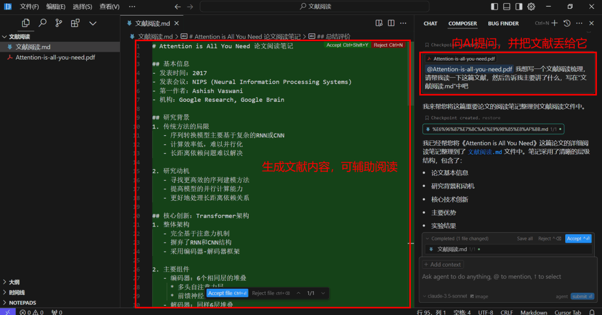Open the Explorer files view icon
Viewport: 602px width, 315px height.
pyautogui.click(x=26, y=23)
